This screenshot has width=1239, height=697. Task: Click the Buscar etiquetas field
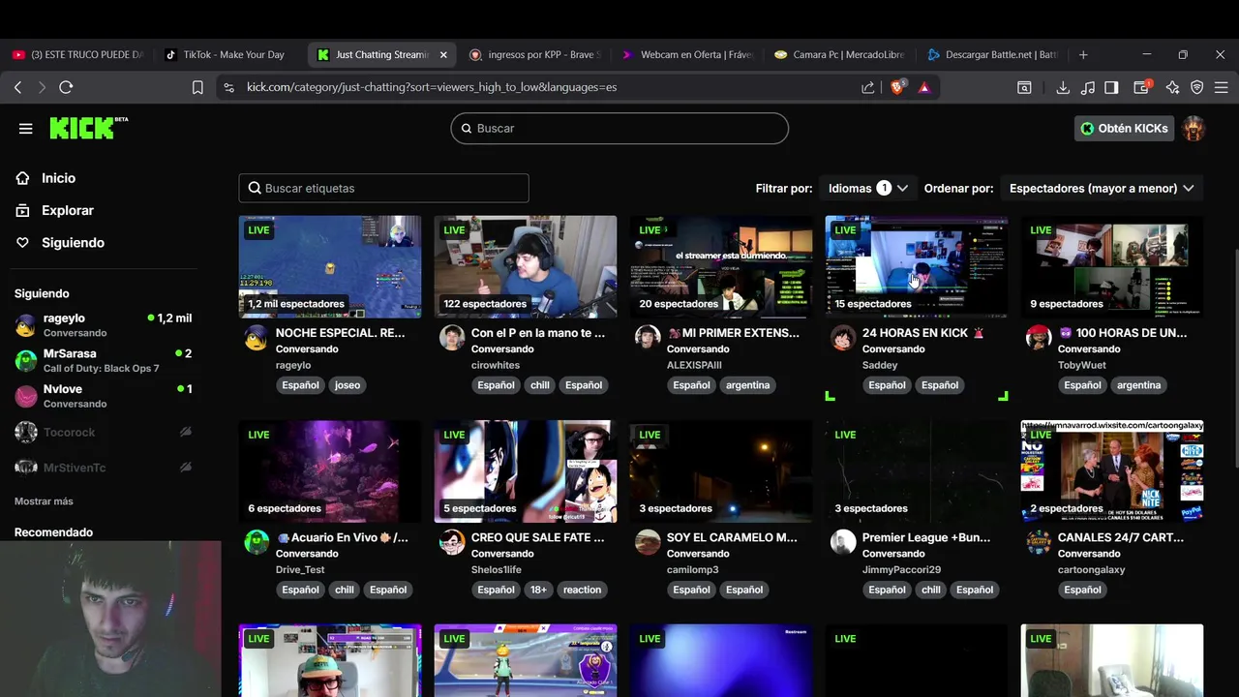click(x=383, y=188)
